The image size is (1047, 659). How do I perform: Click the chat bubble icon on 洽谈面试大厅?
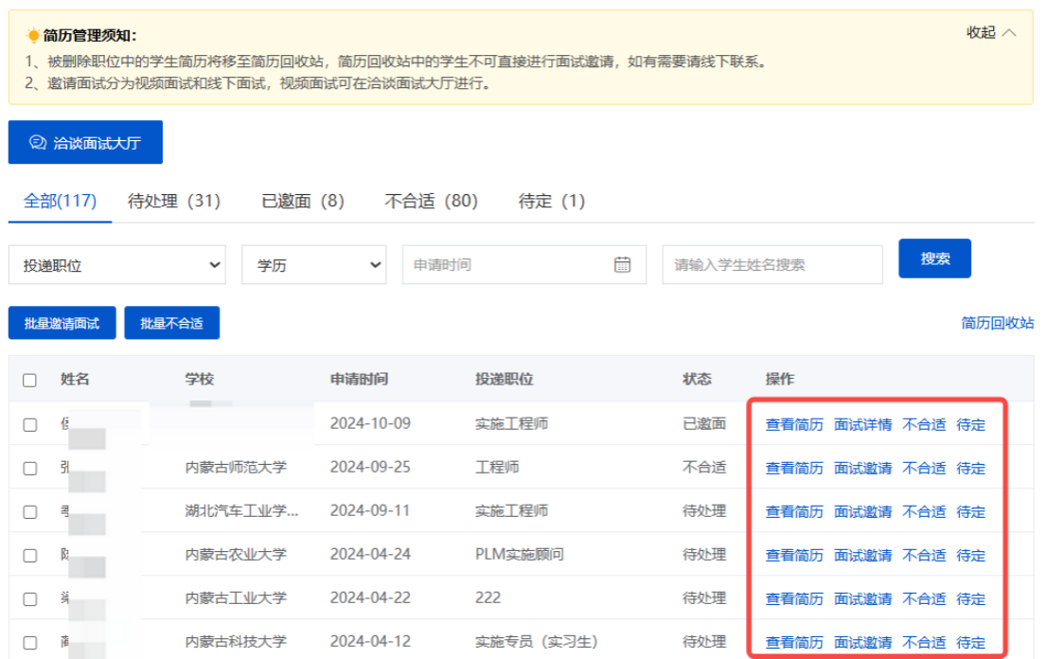(38, 143)
